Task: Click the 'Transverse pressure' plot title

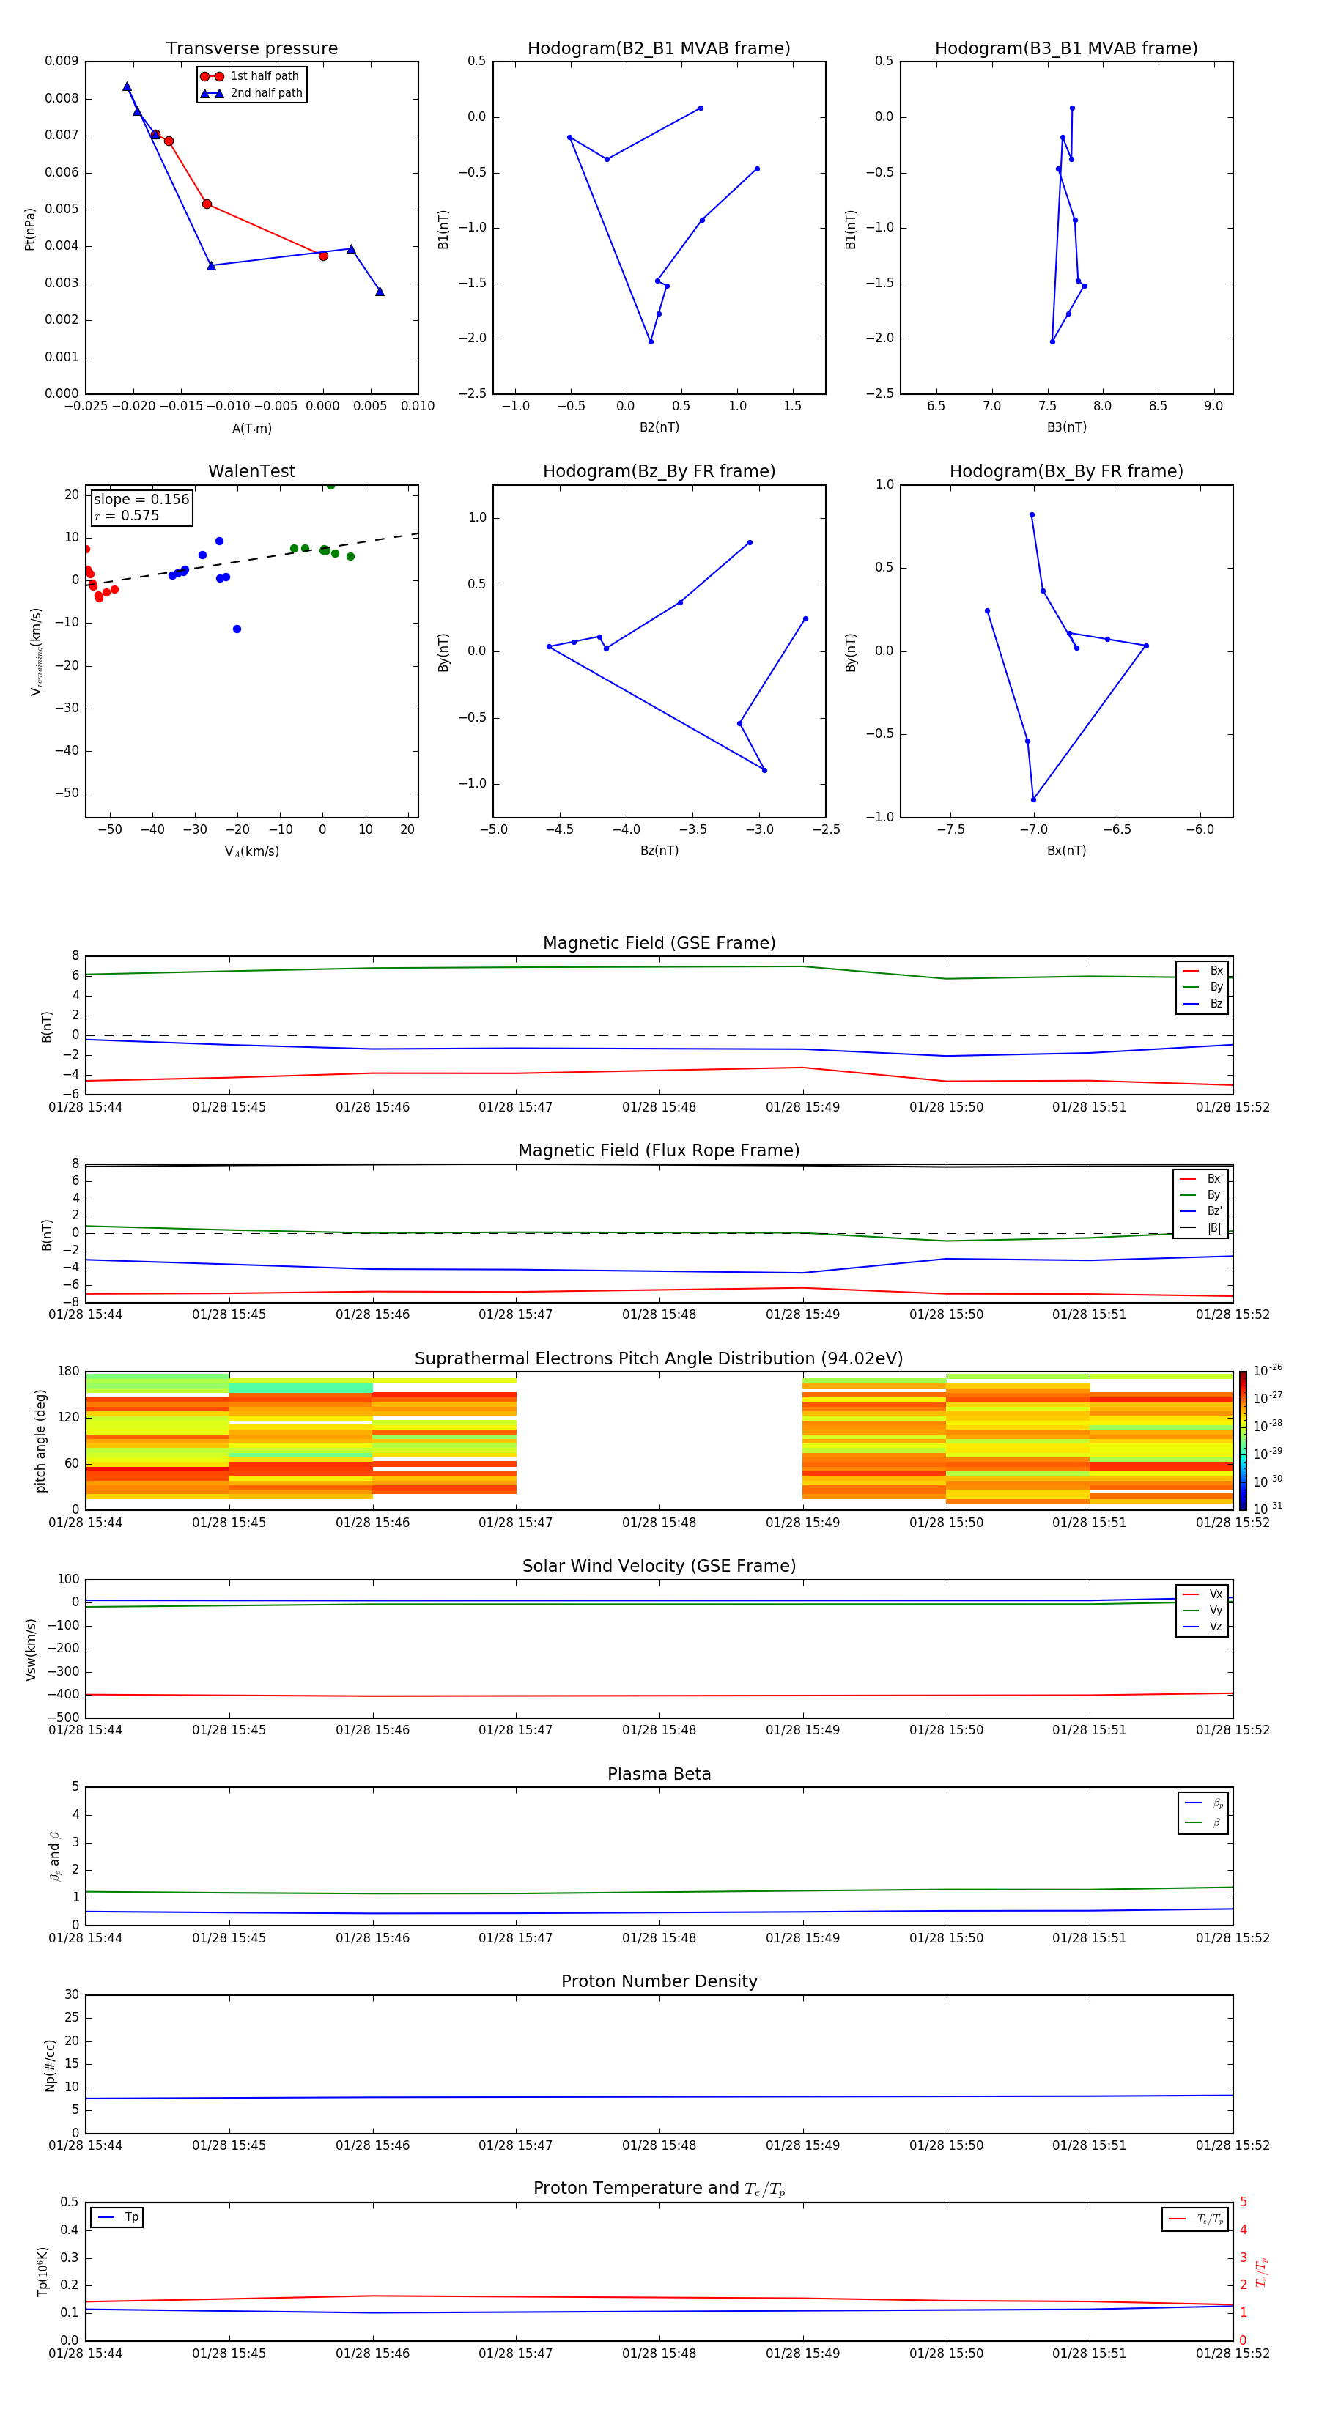Action: point(251,49)
